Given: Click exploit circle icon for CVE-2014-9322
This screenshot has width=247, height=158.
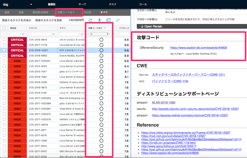Looking at the screenshot, I should pyautogui.click(x=101, y=66).
